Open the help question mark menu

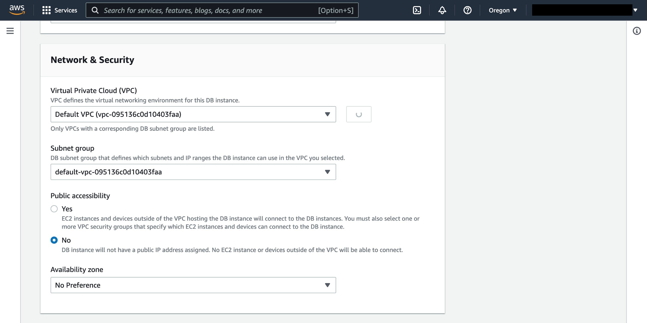coord(467,10)
